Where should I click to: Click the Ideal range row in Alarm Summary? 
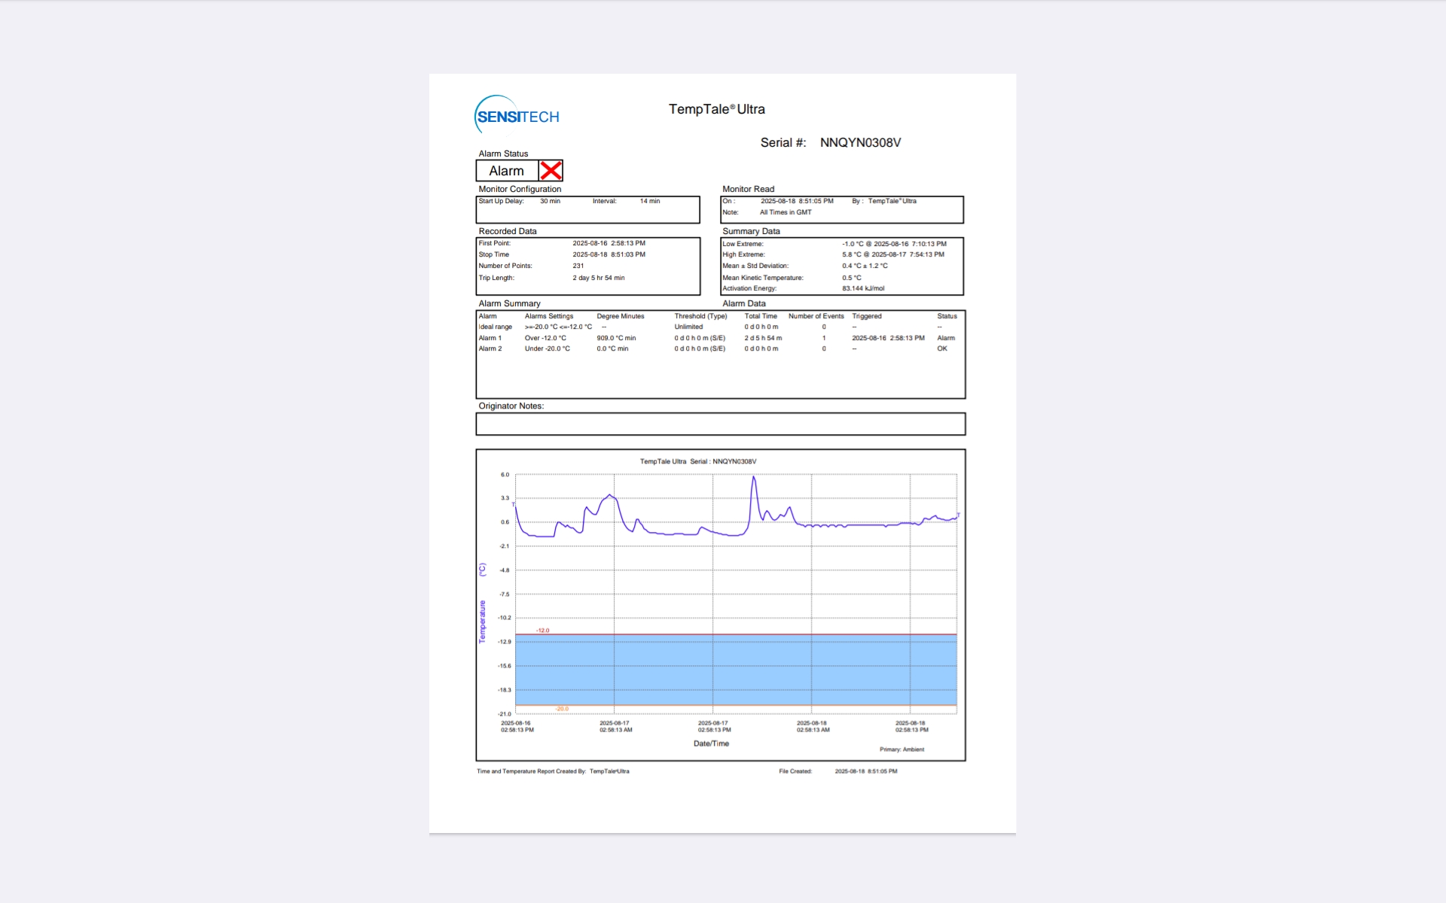(496, 327)
